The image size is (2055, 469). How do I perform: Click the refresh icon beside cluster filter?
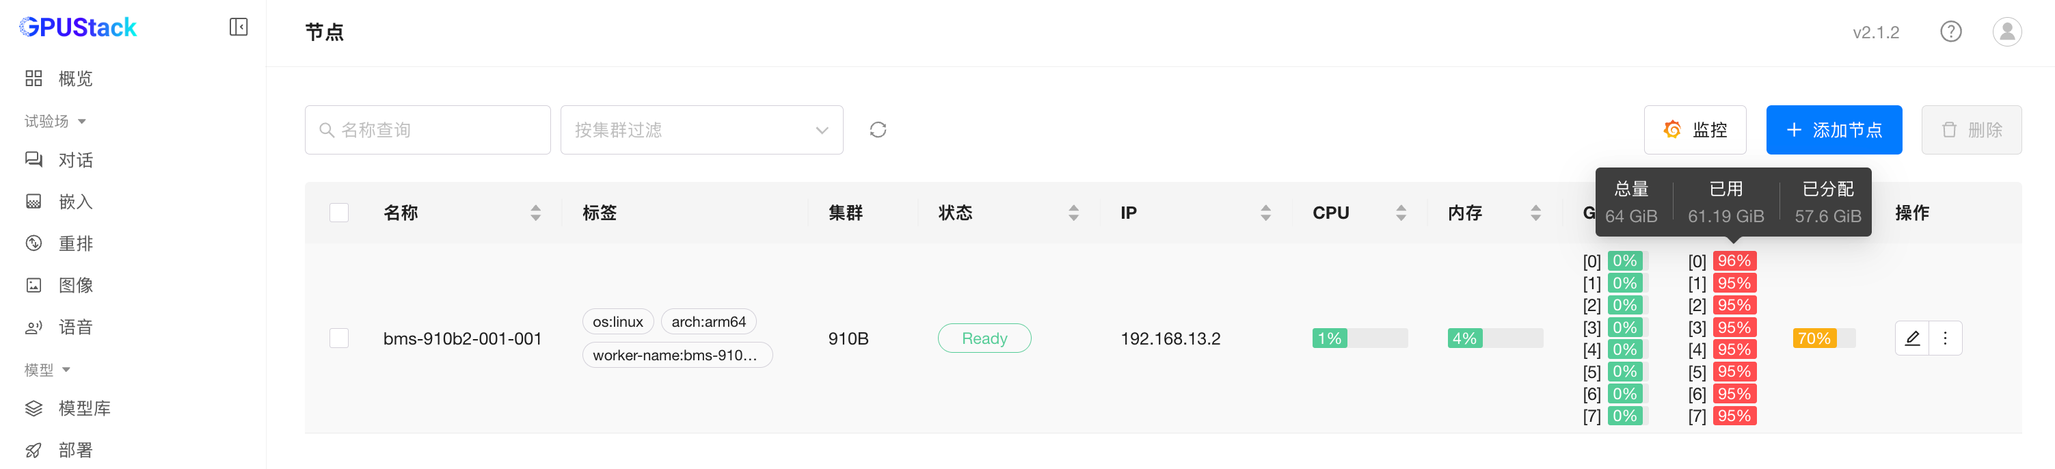tap(878, 130)
